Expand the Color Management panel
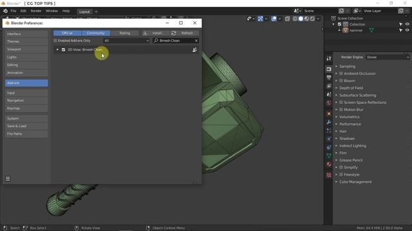 (355, 182)
